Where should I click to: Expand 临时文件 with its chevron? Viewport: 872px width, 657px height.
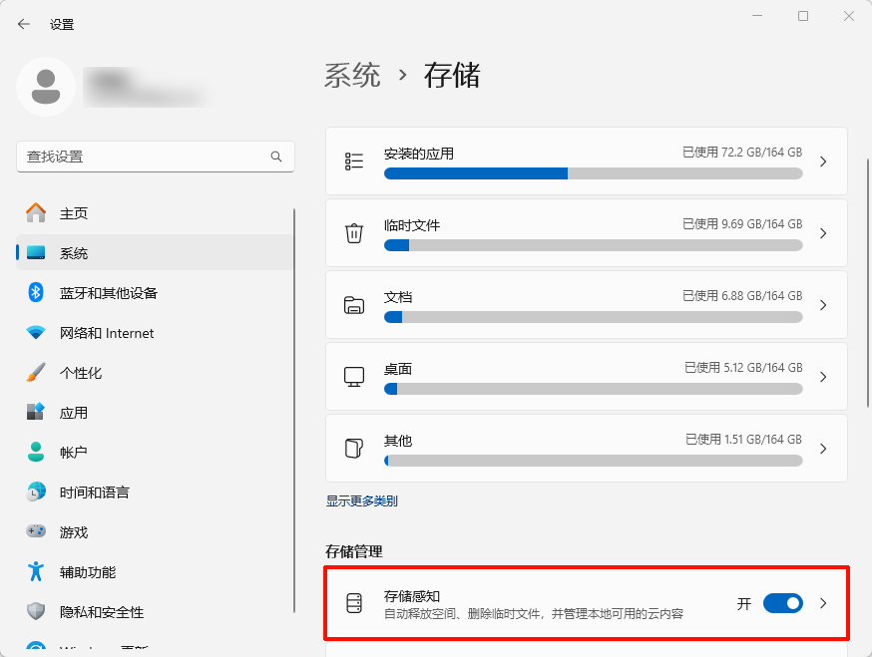click(823, 232)
